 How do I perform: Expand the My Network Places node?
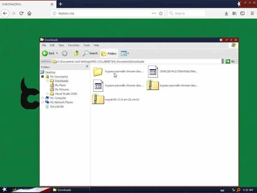coord(43,102)
